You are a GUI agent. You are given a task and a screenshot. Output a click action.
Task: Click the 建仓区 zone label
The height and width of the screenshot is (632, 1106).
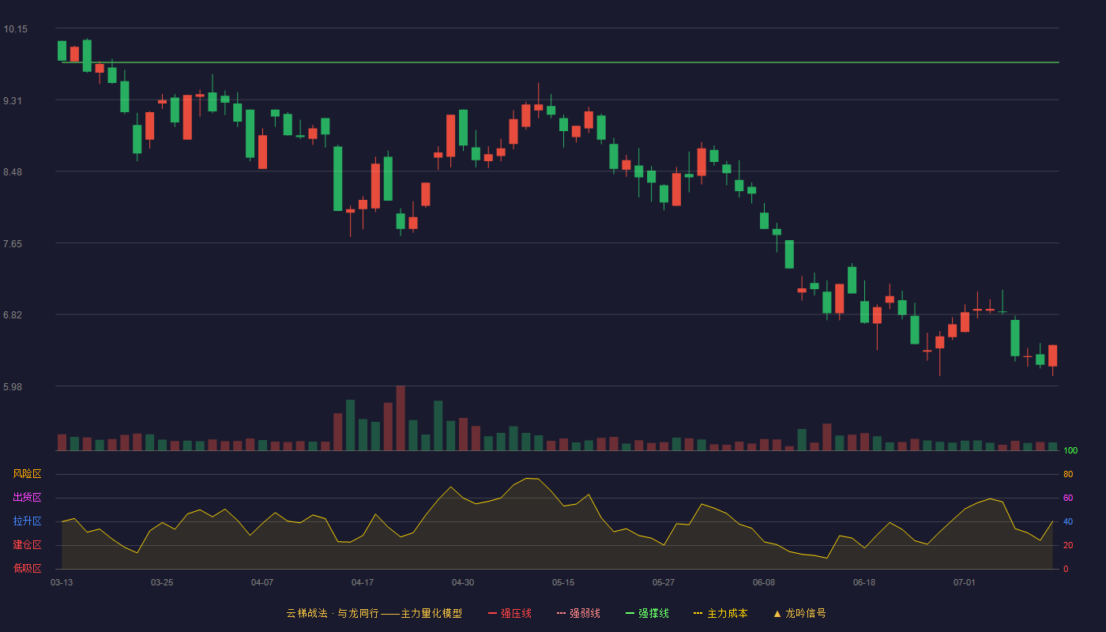[x=27, y=545]
